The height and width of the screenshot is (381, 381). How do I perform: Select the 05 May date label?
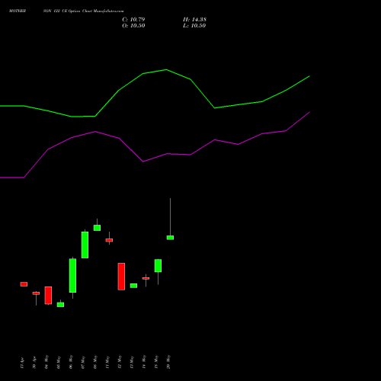[x=59, y=362]
